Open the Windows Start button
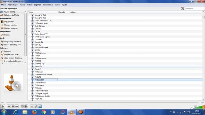Viewport: 205px width, 115px height. click(4, 112)
